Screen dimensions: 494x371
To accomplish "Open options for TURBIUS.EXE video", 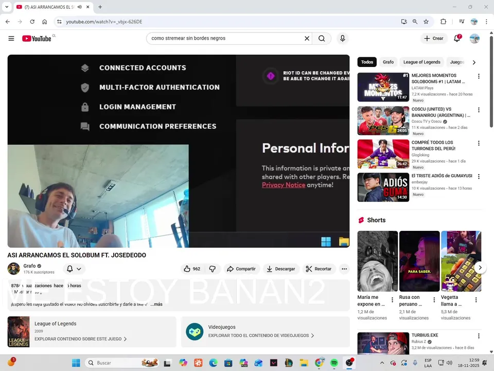I will click(x=479, y=336).
